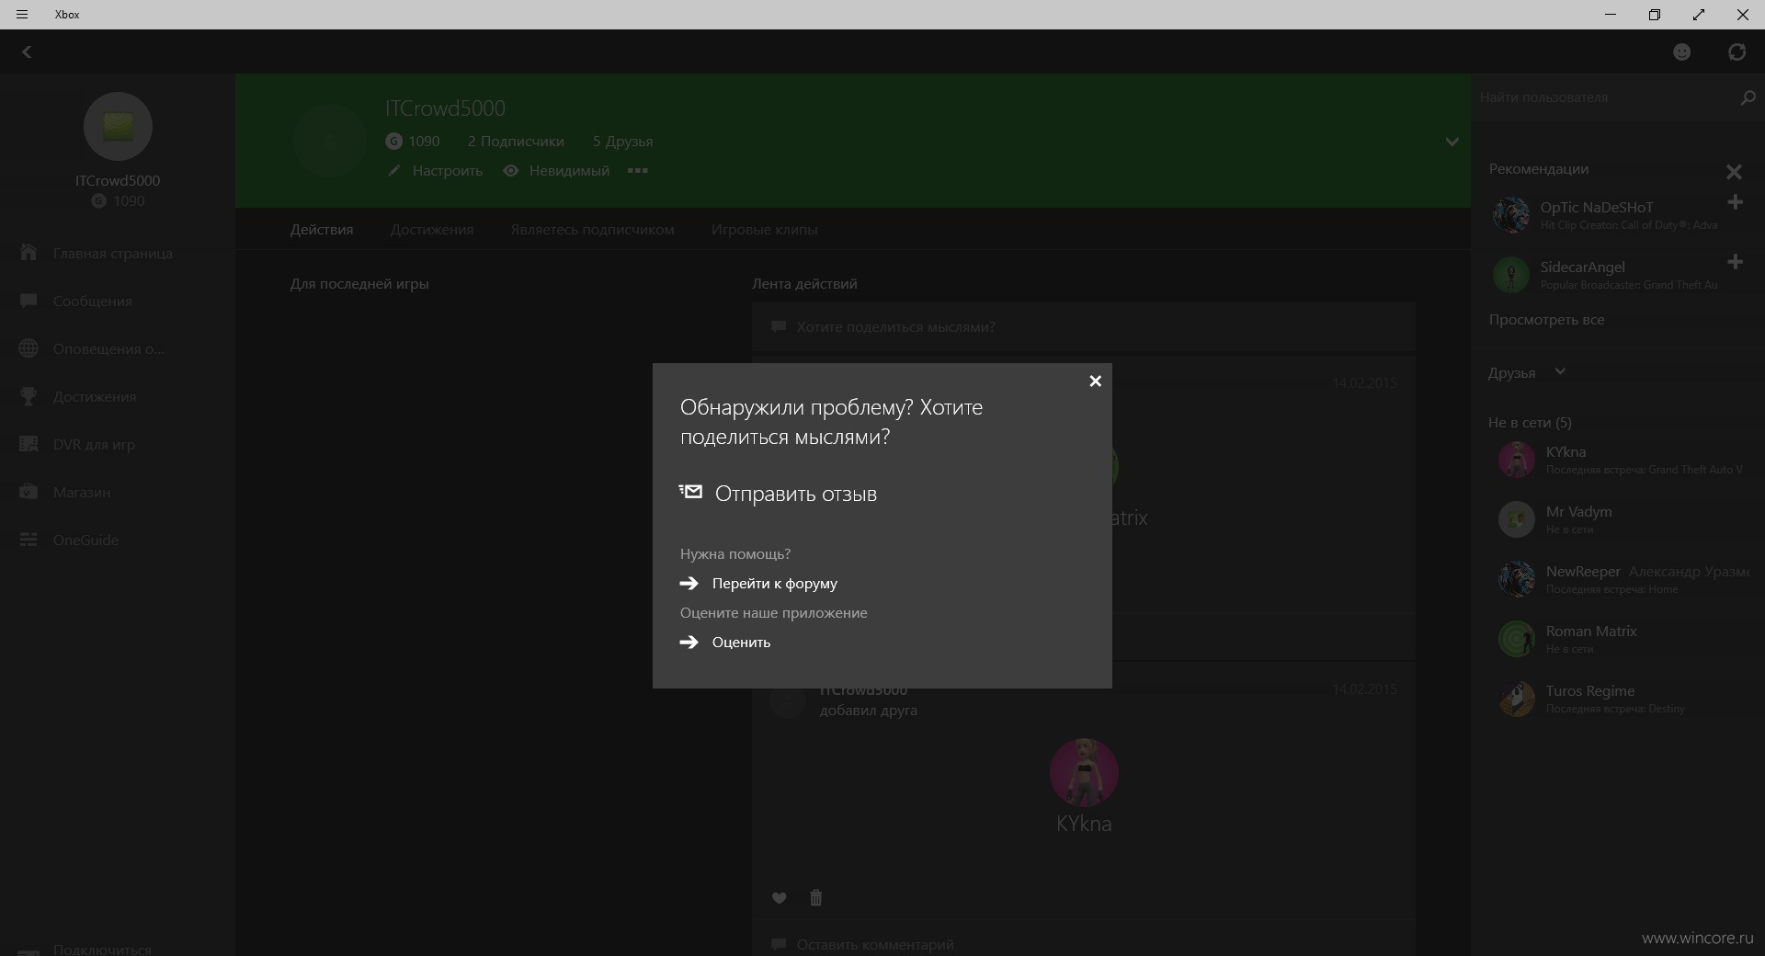Click 2 Подписчики followers count
1765x956 pixels.
pyautogui.click(x=516, y=142)
